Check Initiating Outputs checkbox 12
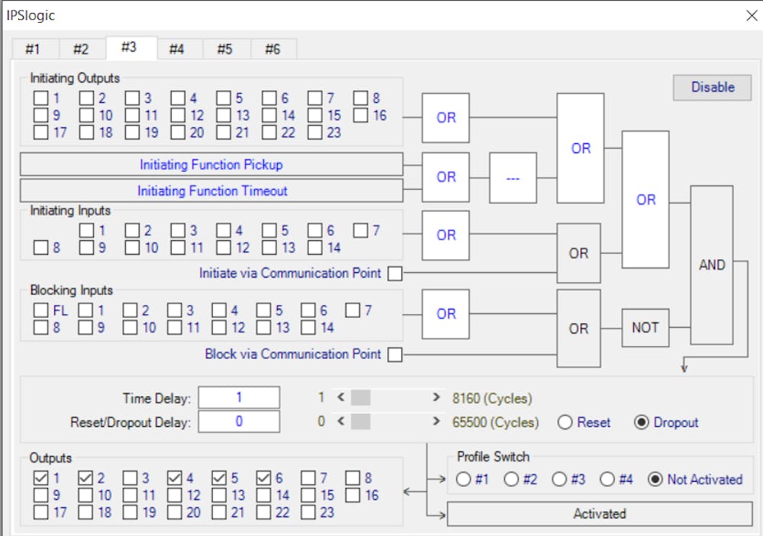The height and width of the screenshot is (536, 763). 178,115
